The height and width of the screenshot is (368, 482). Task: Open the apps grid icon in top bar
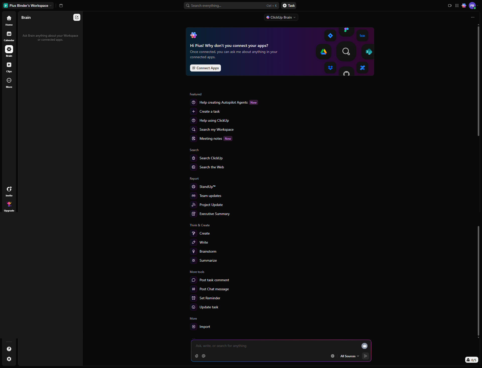pyautogui.click(x=457, y=6)
